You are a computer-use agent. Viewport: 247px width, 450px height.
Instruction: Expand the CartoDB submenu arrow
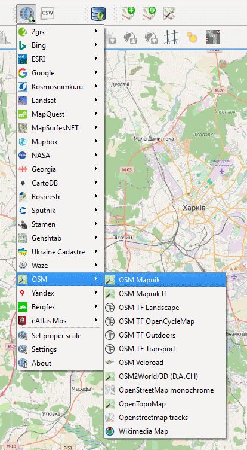tap(96, 183)
